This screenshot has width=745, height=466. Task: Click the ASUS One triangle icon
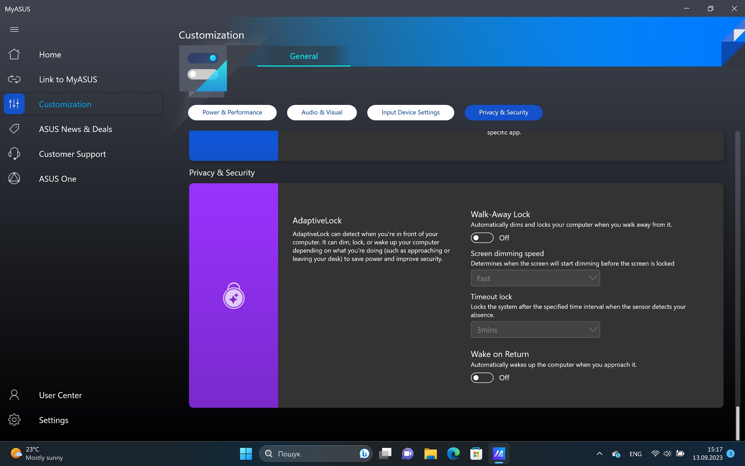pyautogui.click(x=14, y=179)
